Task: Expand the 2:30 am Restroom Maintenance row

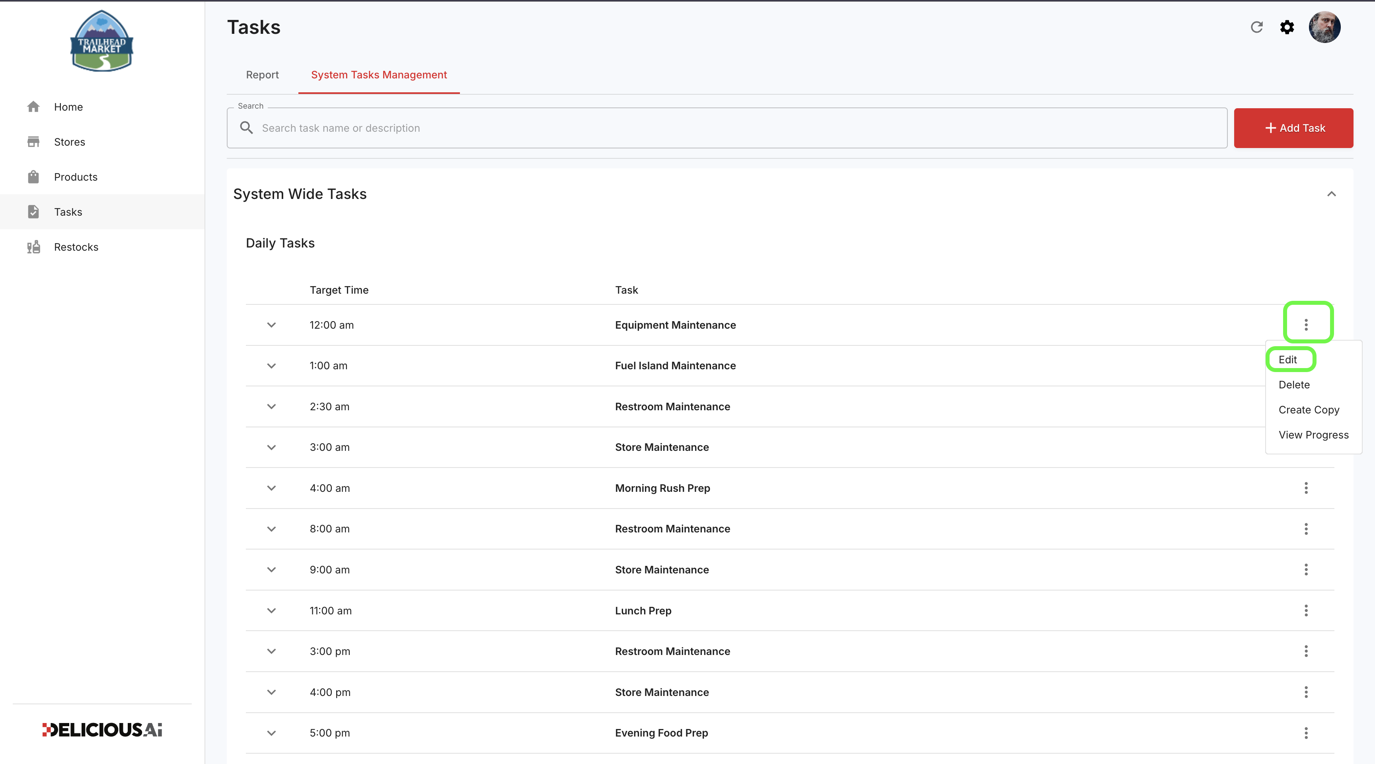Action: point(271,406)
